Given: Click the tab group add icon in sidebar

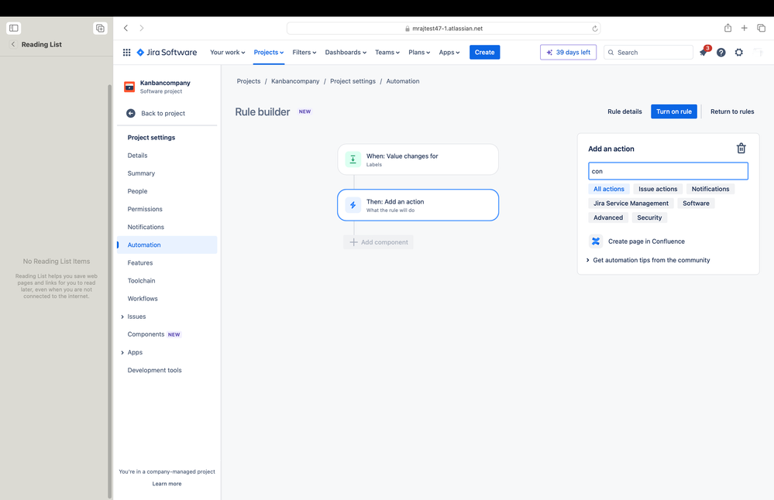Looking at the screenshot, I should 100,28.
